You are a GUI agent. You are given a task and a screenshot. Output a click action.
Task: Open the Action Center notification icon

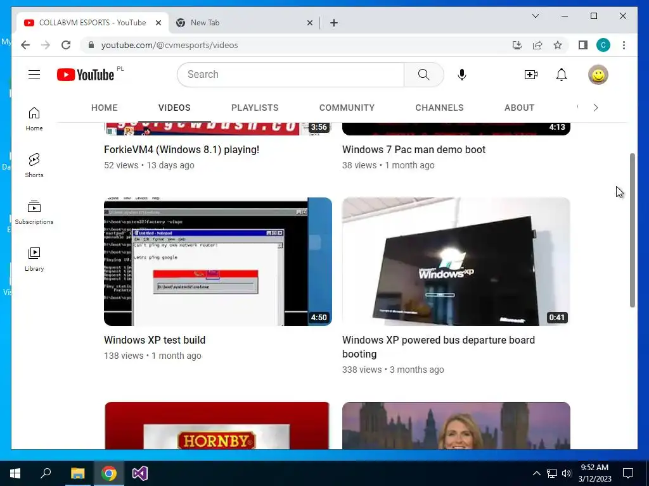[x=628, y=473]
